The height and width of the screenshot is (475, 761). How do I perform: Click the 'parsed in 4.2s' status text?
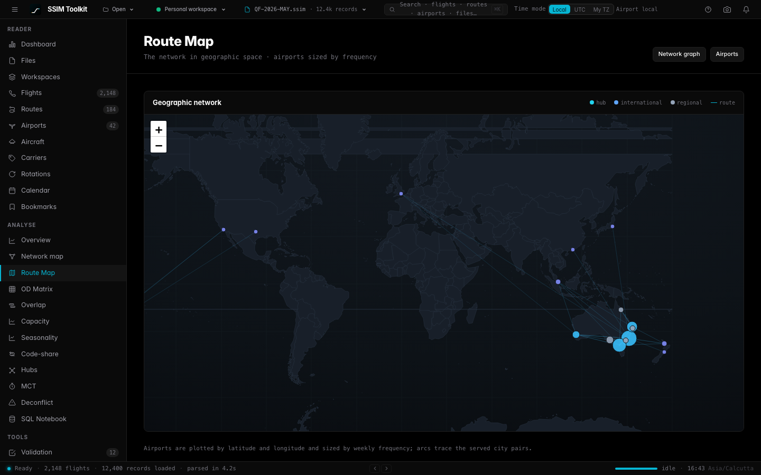coord(211,468)
